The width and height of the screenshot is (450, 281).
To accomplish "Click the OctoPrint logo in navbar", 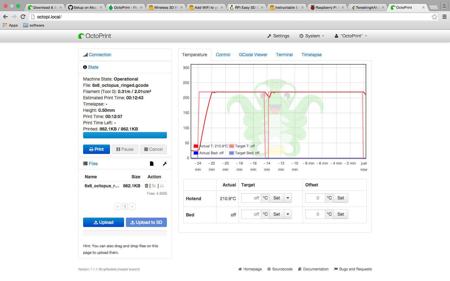I will [95, 36].
